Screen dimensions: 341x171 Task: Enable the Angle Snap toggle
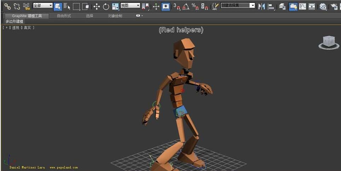pos(186,6)
